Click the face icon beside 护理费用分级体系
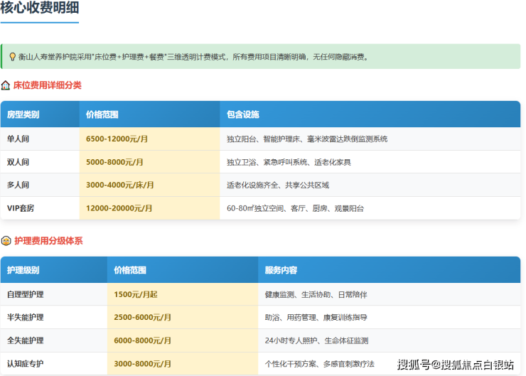This screenshot has width=526, height=376. tap(6, 241)
